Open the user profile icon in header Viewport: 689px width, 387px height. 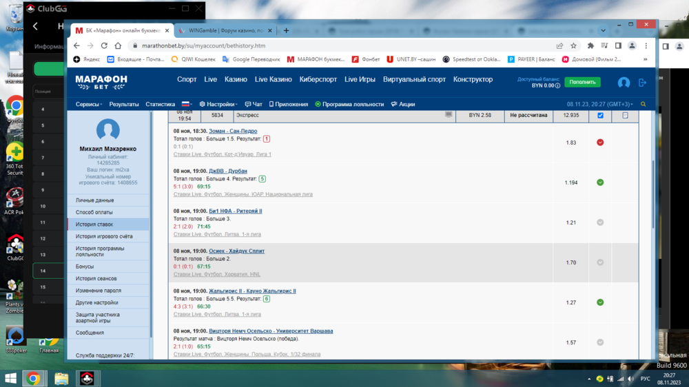click(x=624, y=82)
